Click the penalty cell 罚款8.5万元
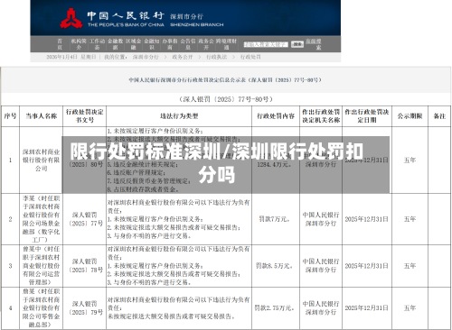Viewport: 452px width, 330px height. tap(275, 266)
